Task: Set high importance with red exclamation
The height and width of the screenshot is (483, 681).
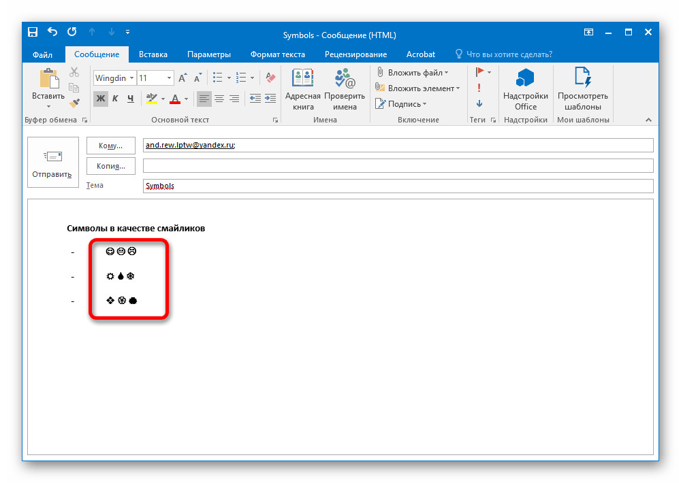Action: tap(479, 88)
